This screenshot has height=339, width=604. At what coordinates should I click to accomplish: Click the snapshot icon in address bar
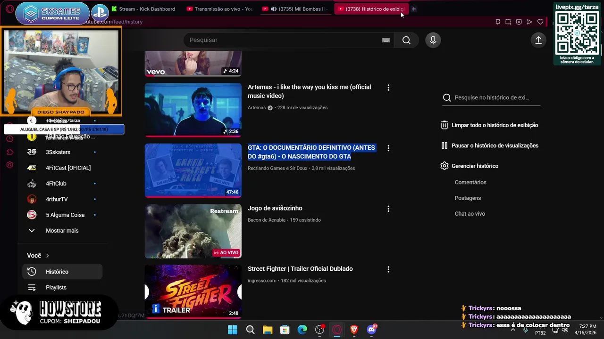508,22
